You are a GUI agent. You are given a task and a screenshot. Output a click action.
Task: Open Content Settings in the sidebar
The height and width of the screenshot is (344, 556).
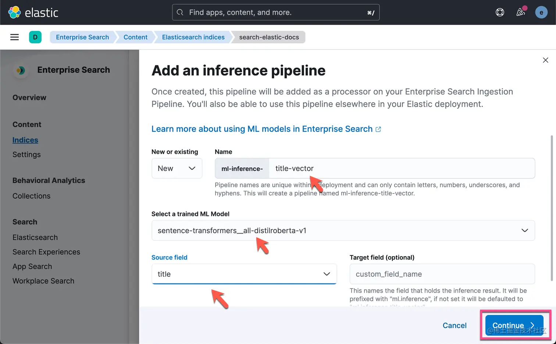click(26, 155)
